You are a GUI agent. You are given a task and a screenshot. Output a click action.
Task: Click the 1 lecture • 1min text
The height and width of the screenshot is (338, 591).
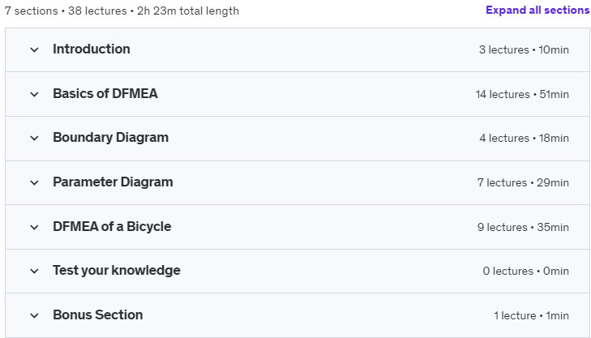(x=532, y=315)
